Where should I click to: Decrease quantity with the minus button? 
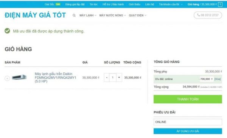click(107, 78)
